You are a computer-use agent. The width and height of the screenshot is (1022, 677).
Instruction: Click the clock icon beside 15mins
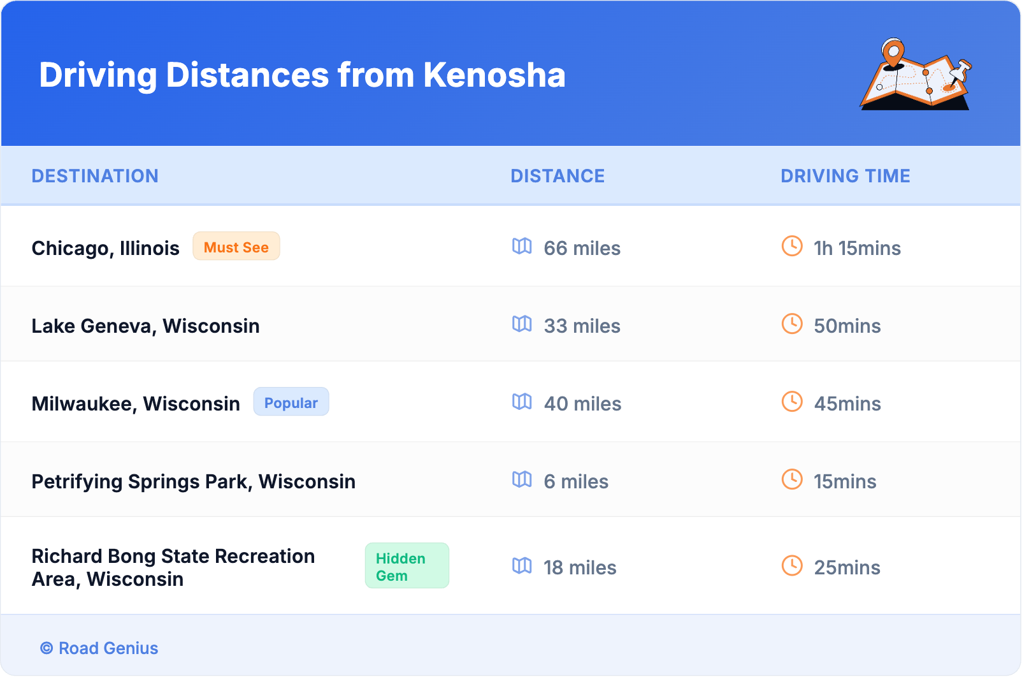click(792, 479)
